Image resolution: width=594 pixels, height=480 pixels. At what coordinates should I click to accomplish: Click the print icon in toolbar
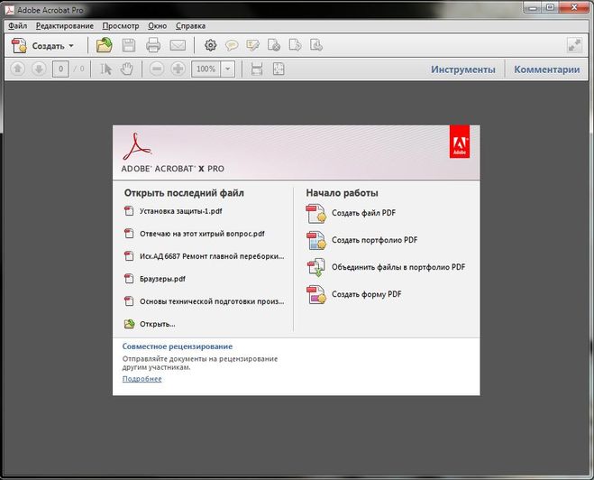click(x=153, y=45)
